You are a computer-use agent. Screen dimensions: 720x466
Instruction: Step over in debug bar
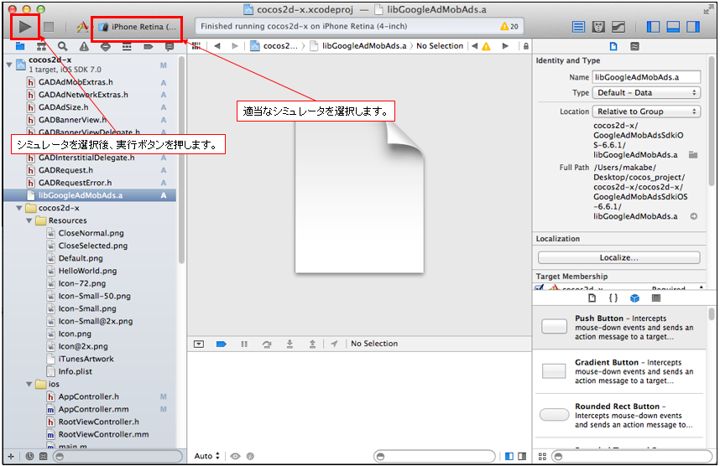267,344
